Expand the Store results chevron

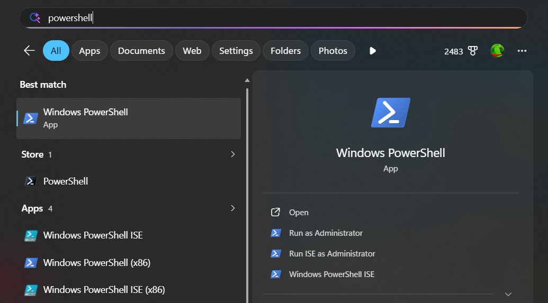pos(233,154)
